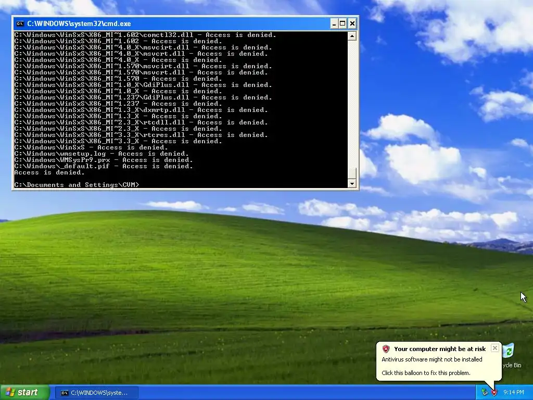Click the red security shield tray icon
This screenshot has width=533, height=400.
pos(494,393)
